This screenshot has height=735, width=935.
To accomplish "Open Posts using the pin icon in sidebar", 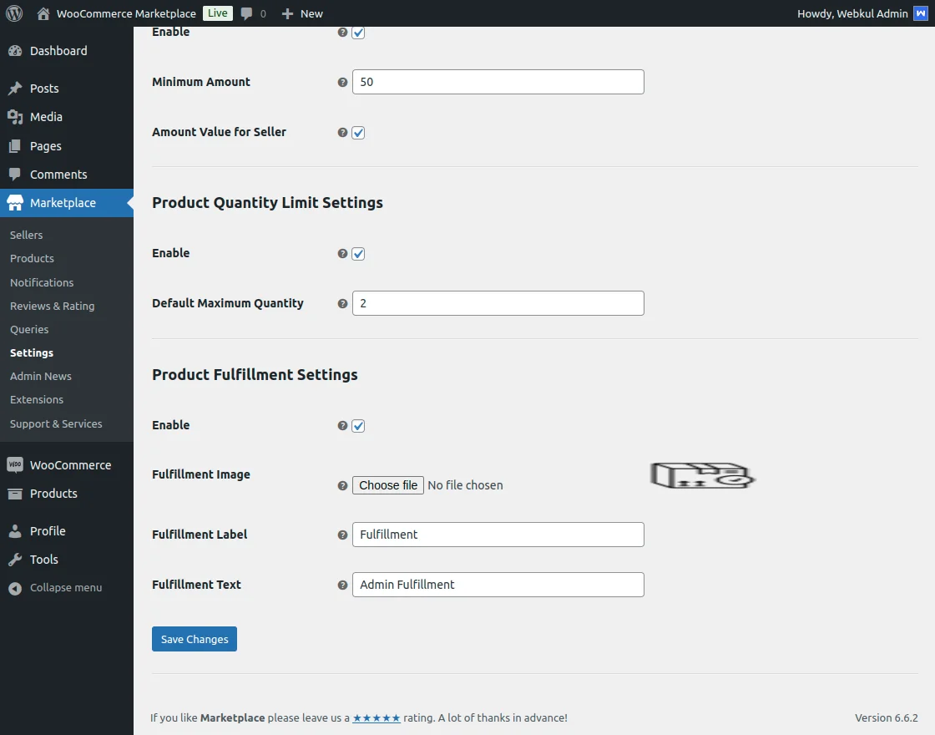I will coord(43,88).
